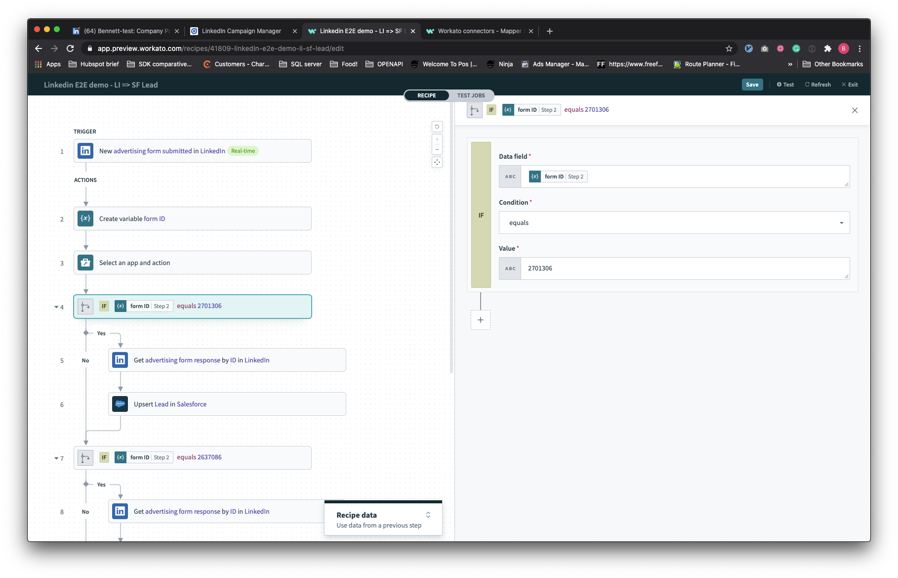The width and height of the screenshot is (898, 578).
Task: Select the Salesforce icon in step 6
Action: [120, 403]
